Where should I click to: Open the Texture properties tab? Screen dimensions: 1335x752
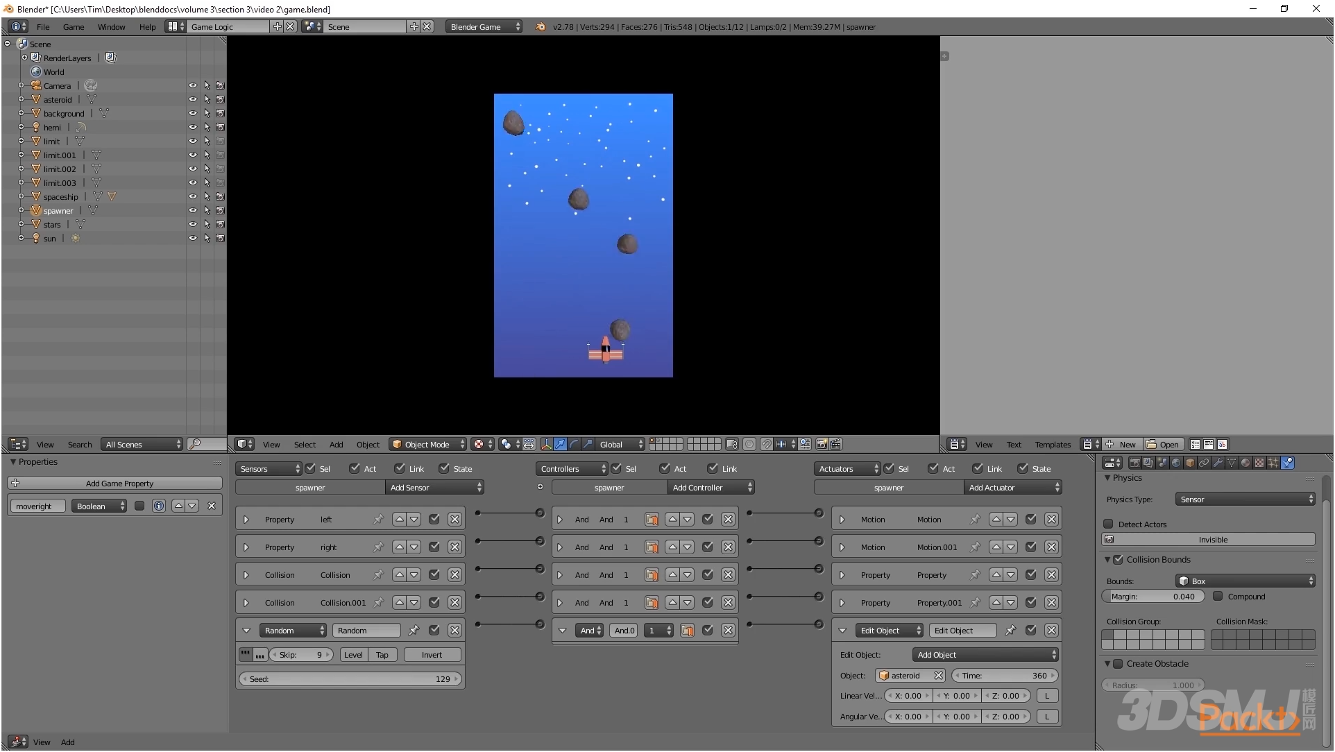pyautogui.click(x=1259, y=463)
